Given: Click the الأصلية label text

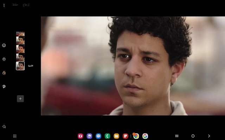Looking at the screenshot, I should tap(31, 66).
